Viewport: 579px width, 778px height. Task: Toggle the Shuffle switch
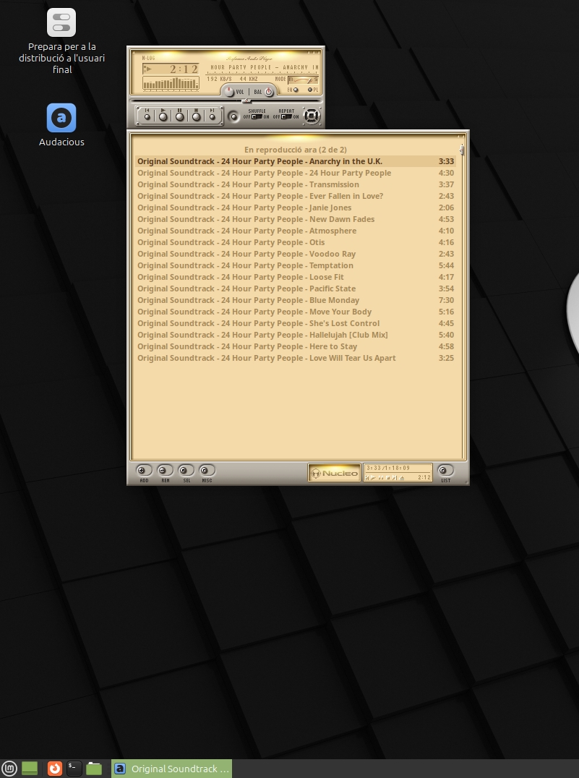click(257, 116)
